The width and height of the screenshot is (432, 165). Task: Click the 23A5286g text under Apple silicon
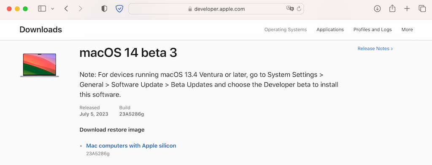98,154
